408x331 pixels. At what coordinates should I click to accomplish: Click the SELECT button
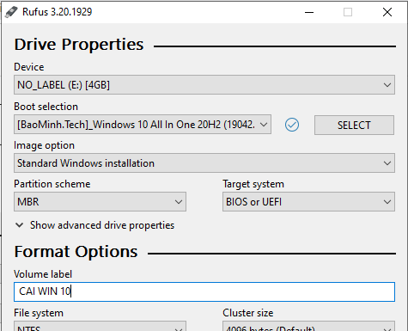point(354,125)
